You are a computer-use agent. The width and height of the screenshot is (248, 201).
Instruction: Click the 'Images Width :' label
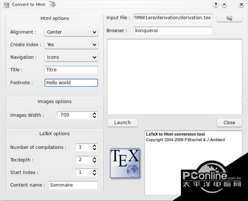pos(27,115)
